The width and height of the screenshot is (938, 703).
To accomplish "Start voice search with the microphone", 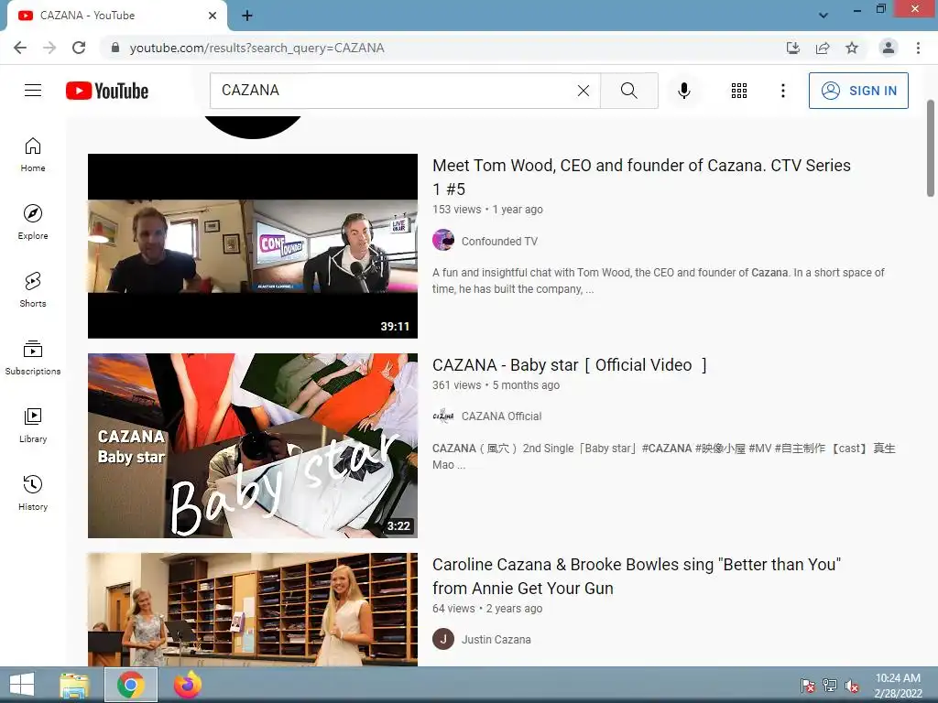I will (x=684, y=91).
